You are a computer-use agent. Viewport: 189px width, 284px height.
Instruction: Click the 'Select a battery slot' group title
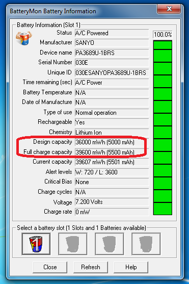[x=82, y=228]
